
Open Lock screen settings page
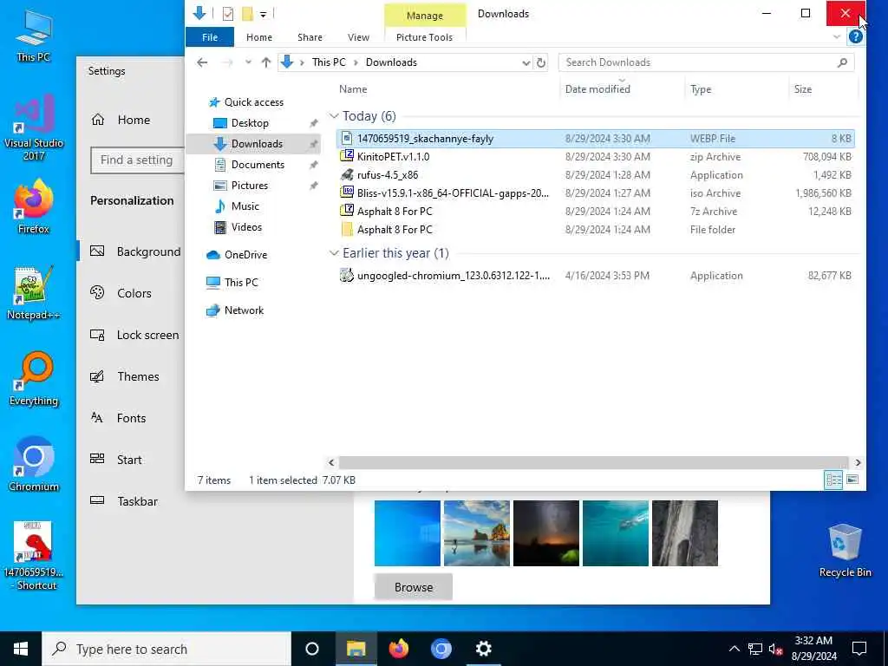[147, 336]
